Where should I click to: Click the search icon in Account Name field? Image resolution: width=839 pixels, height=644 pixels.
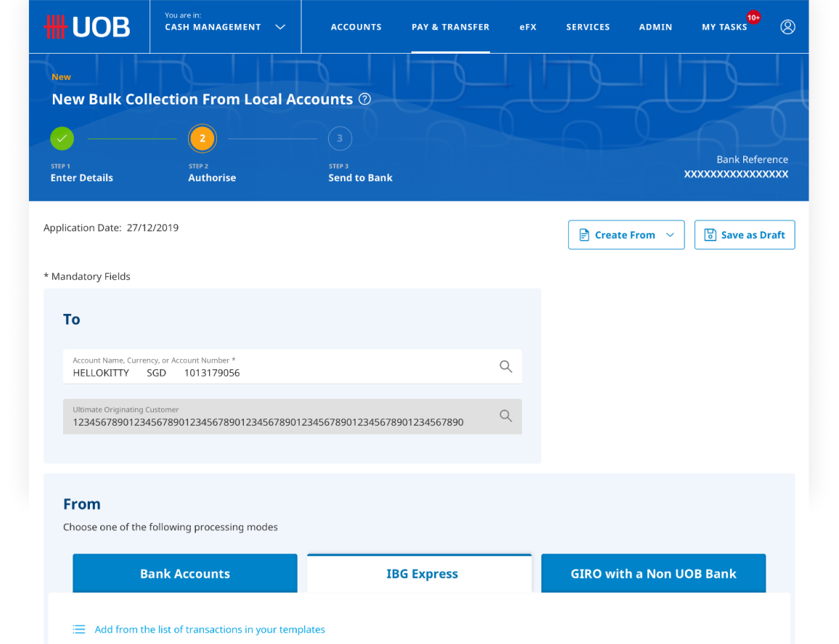506,366
